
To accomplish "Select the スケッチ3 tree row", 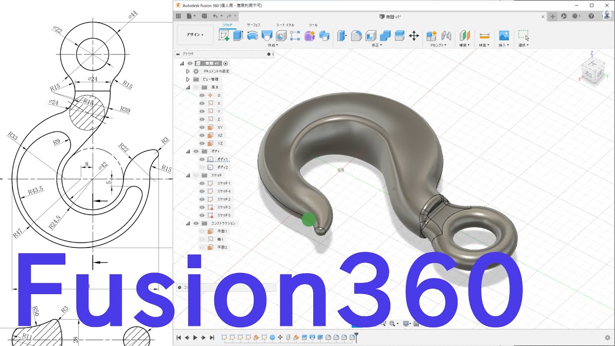I will pos(224,207).
